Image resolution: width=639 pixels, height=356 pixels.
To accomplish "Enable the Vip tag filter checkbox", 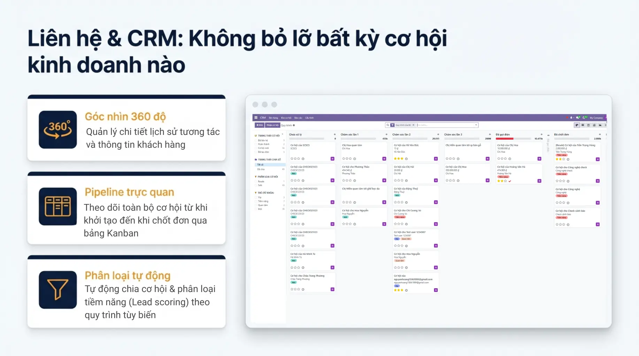I will (x=256, y=197).
